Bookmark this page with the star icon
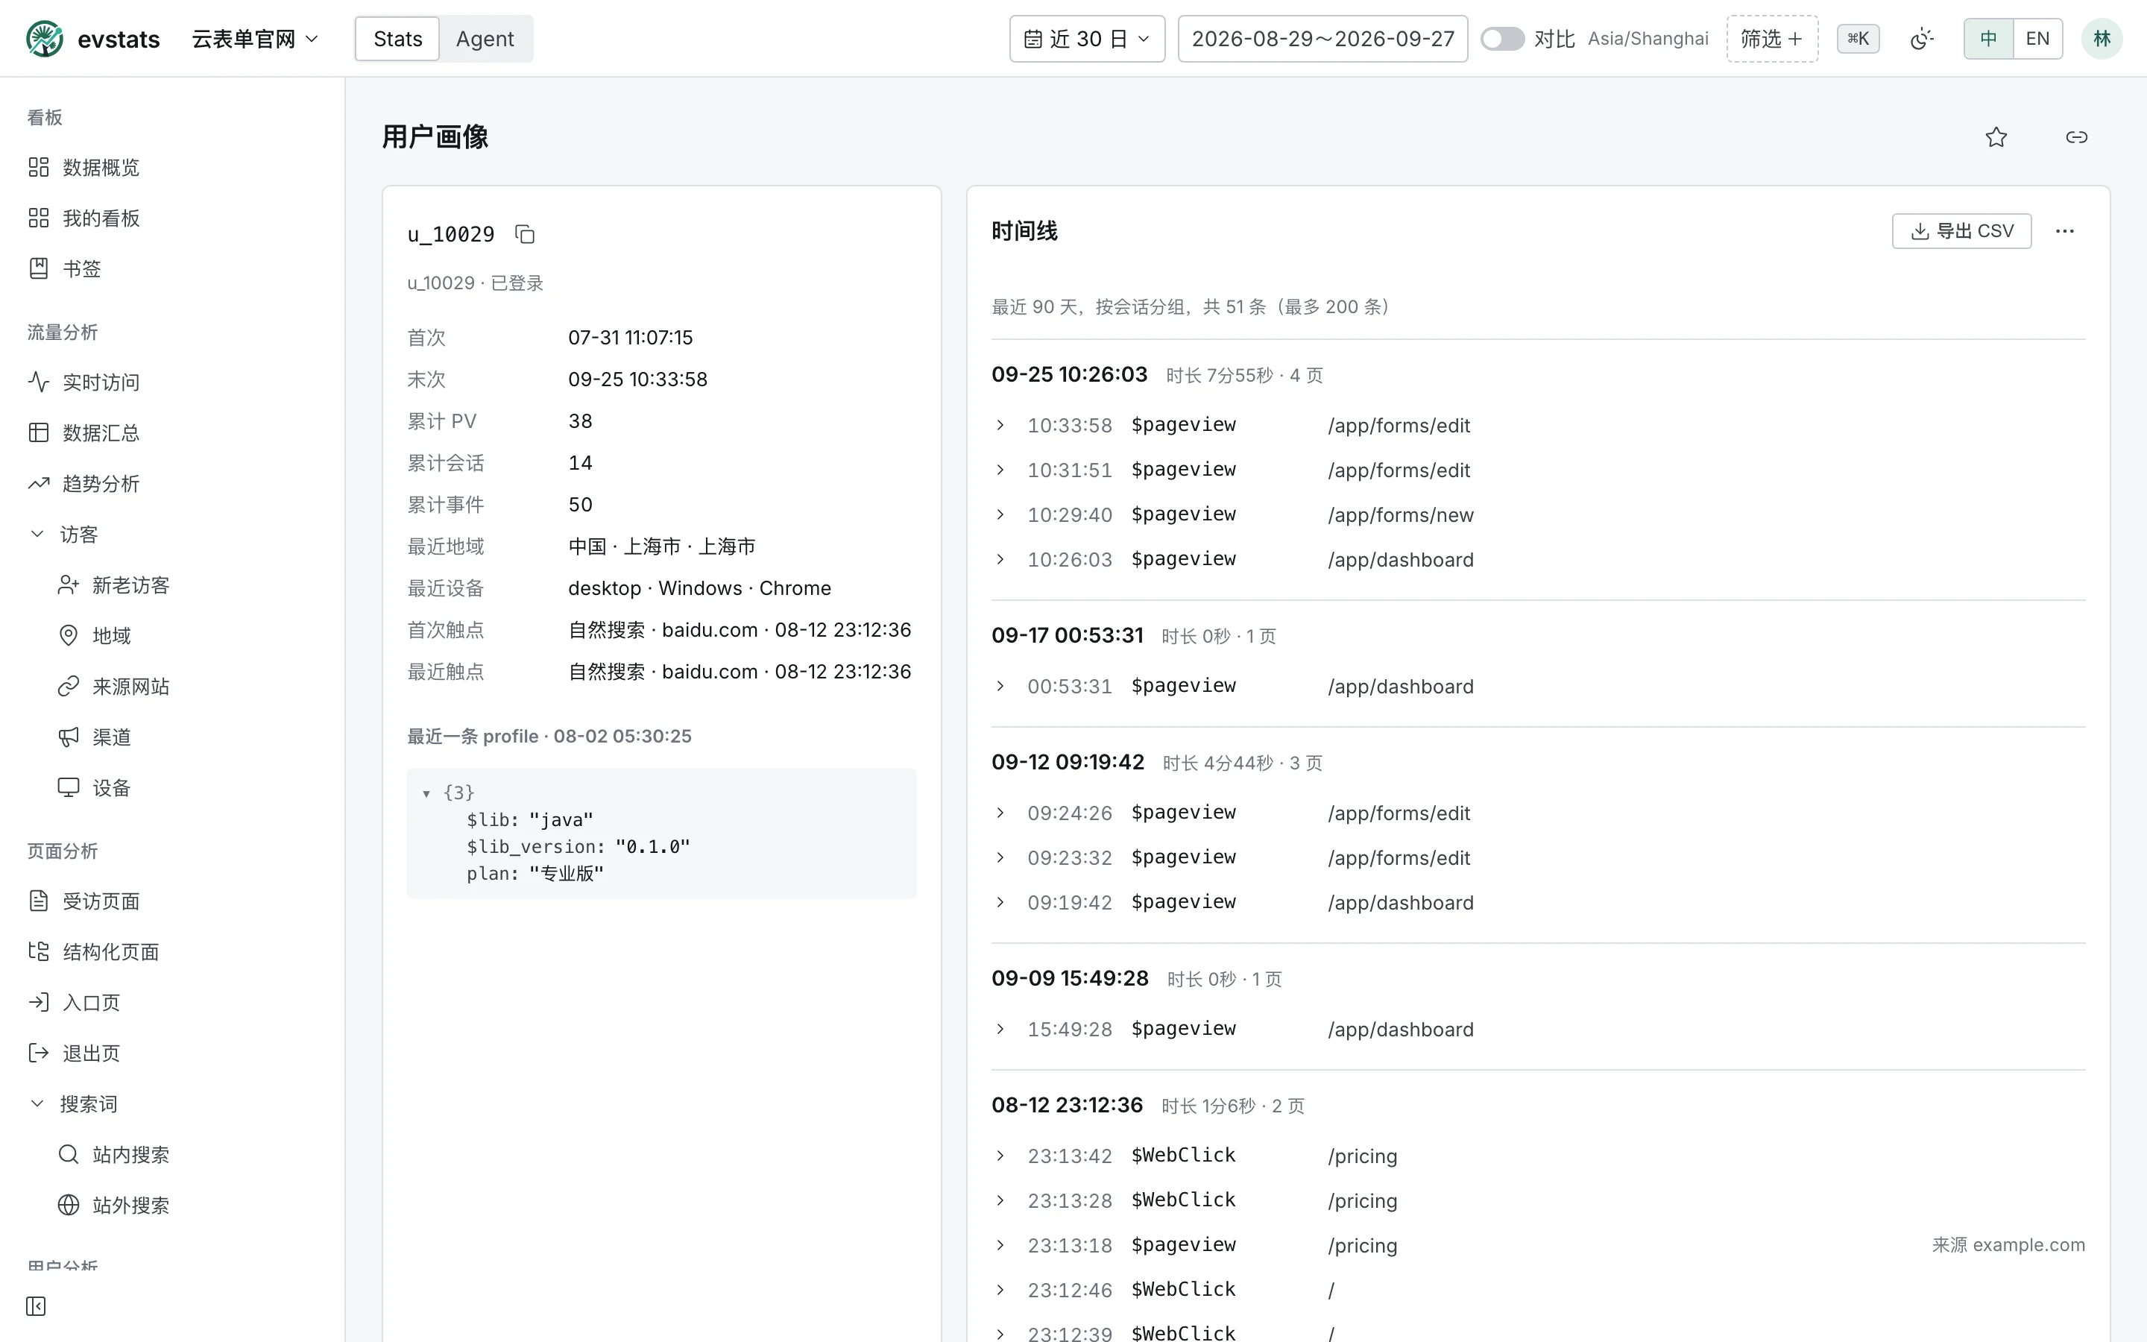 pyautogui.click(x=1996, y=136)
